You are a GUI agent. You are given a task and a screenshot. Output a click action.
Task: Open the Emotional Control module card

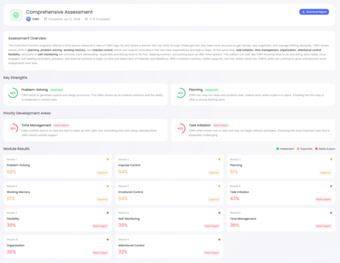click(x=169, y=193)
